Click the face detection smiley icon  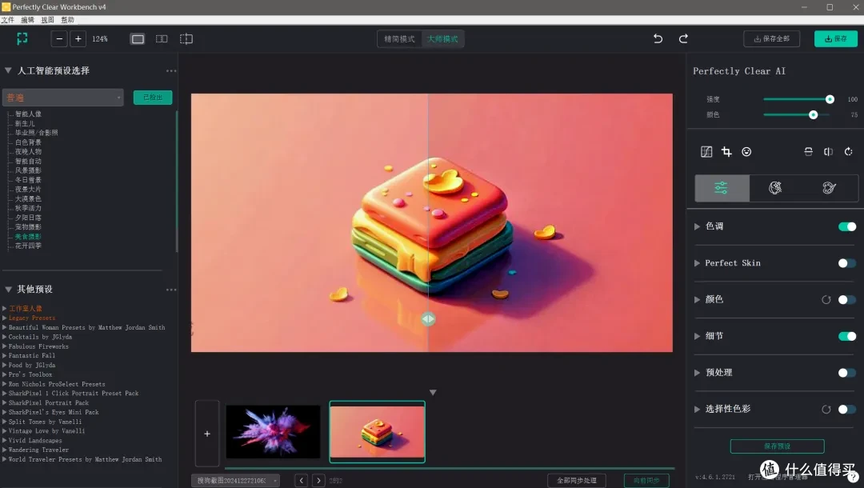[x=746, y=151]
